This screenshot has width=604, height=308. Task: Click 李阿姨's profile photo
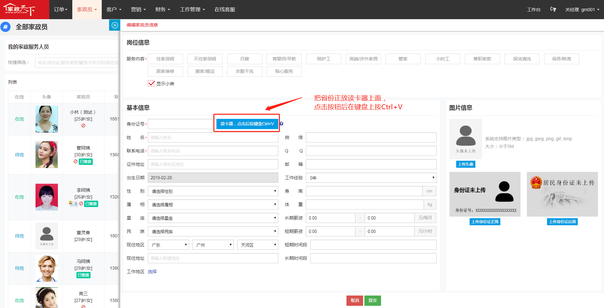click(x=47, y=197)
